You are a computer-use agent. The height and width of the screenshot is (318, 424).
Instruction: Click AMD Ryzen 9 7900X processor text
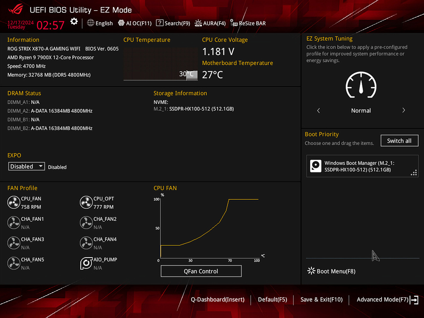tap(51, 57)
